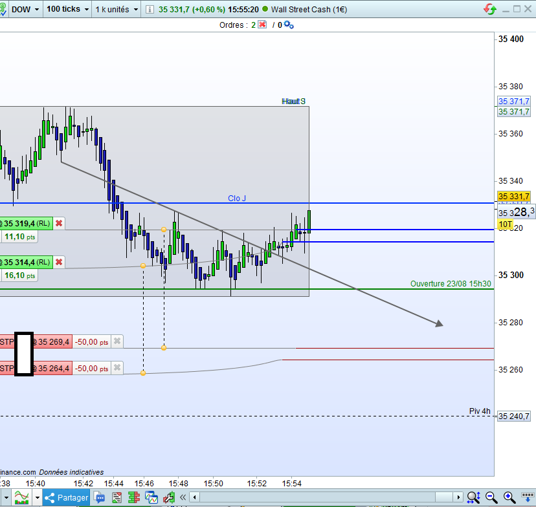The image size is (536, 507).
Task: Open automatic trading gears icon
Action: [x=289, y=25]
